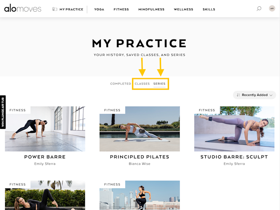Open the user avatar profile icon
Viewport: 280px width, 210px height.
tap(272, 8)
